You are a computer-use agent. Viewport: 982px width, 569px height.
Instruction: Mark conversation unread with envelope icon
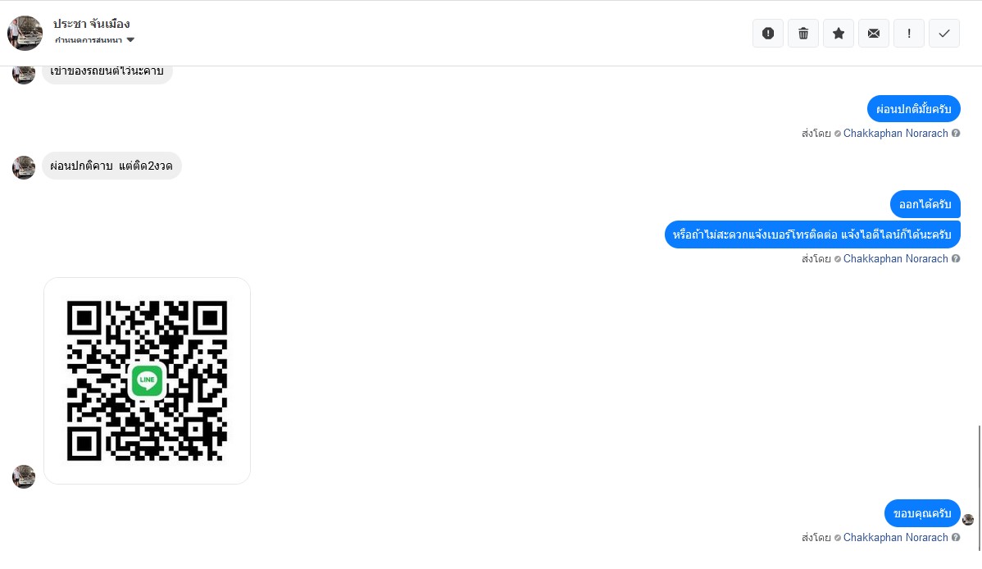click(874, 34)
